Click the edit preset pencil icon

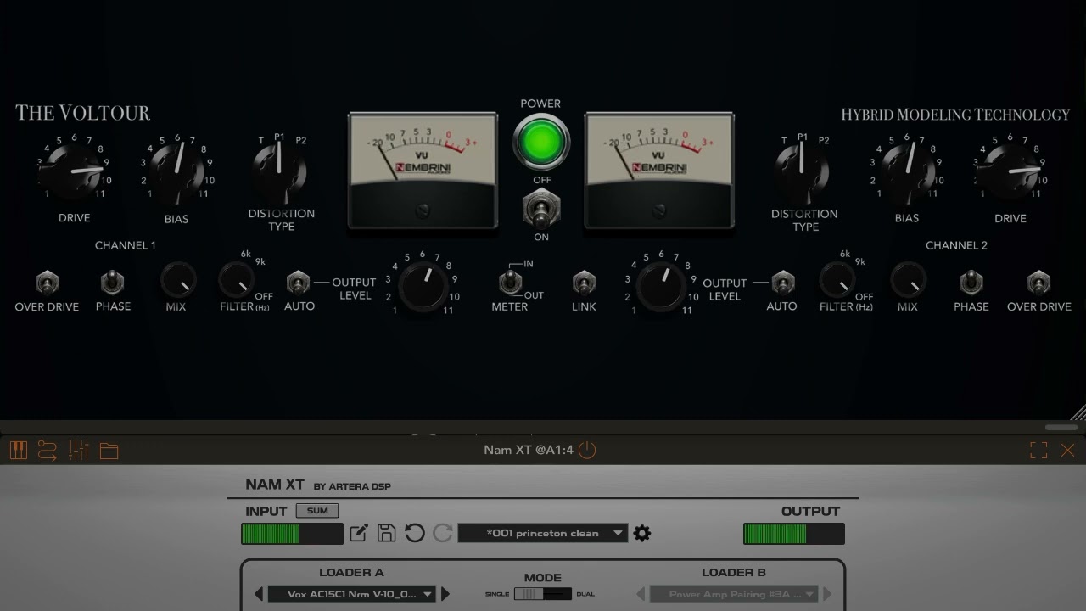[359, 533]
